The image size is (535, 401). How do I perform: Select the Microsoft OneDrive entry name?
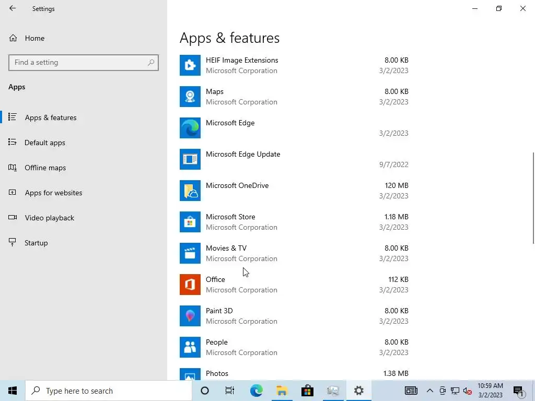pos(237,185)
